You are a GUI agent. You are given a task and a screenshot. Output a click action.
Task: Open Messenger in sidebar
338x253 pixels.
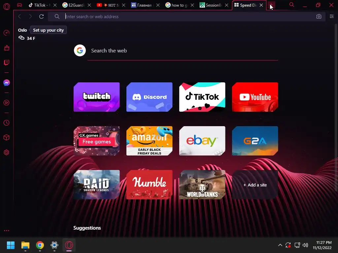pyautogui.click(x=7, y=83)
